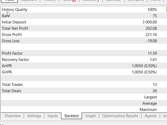Click the Total Deals value 26
Image resolution: width=167 pixels, height=125 pixels.
tap(155, 91)
